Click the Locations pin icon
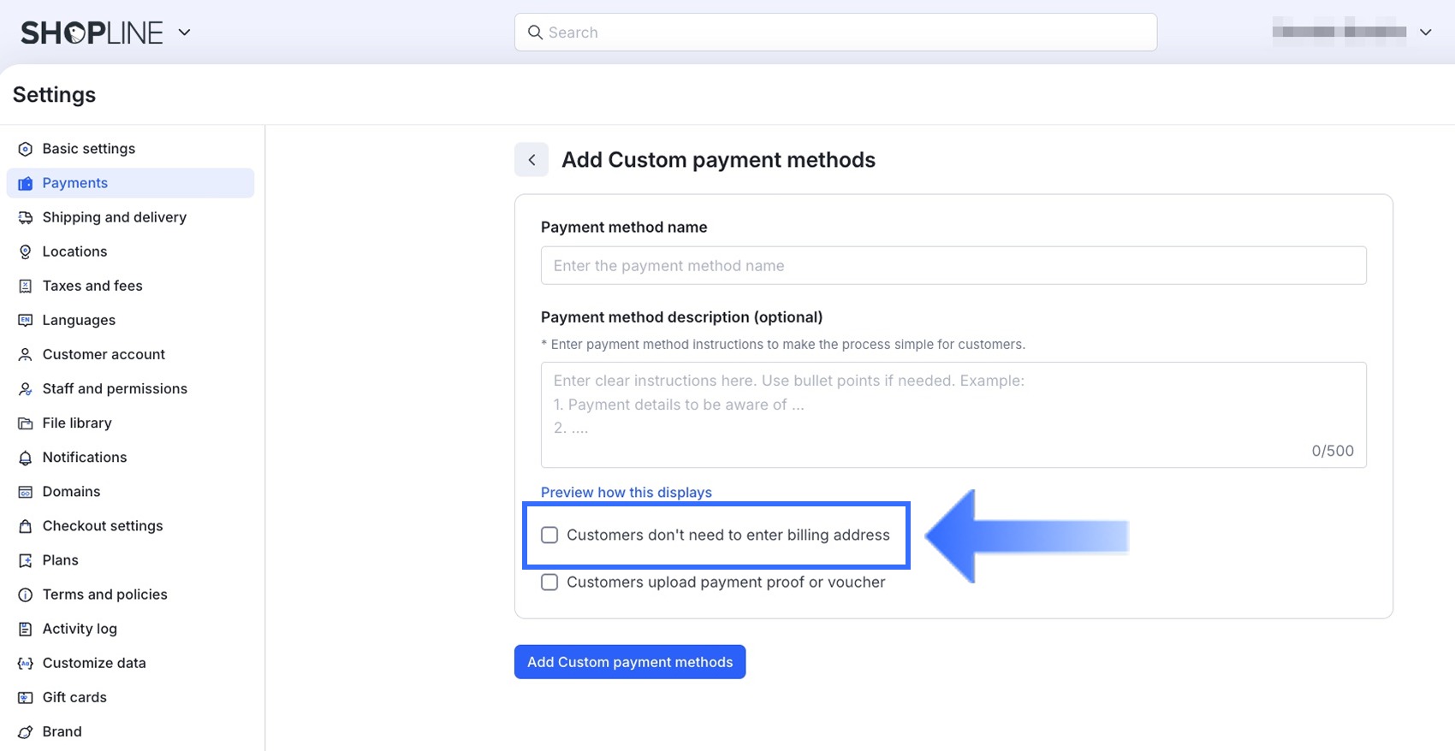The image size is (1455, 751). coord(26,251)
